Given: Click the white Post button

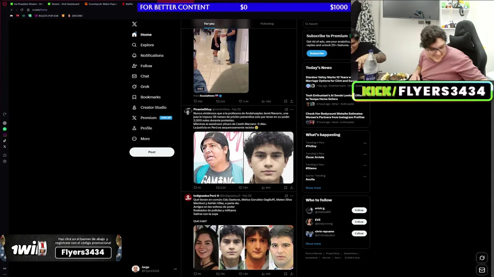Looking at the screenshot, I should 152,152.
